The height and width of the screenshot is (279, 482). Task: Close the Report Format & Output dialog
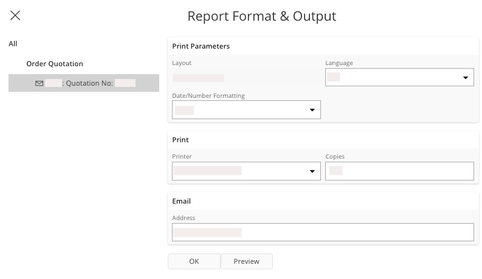(15, 16)
